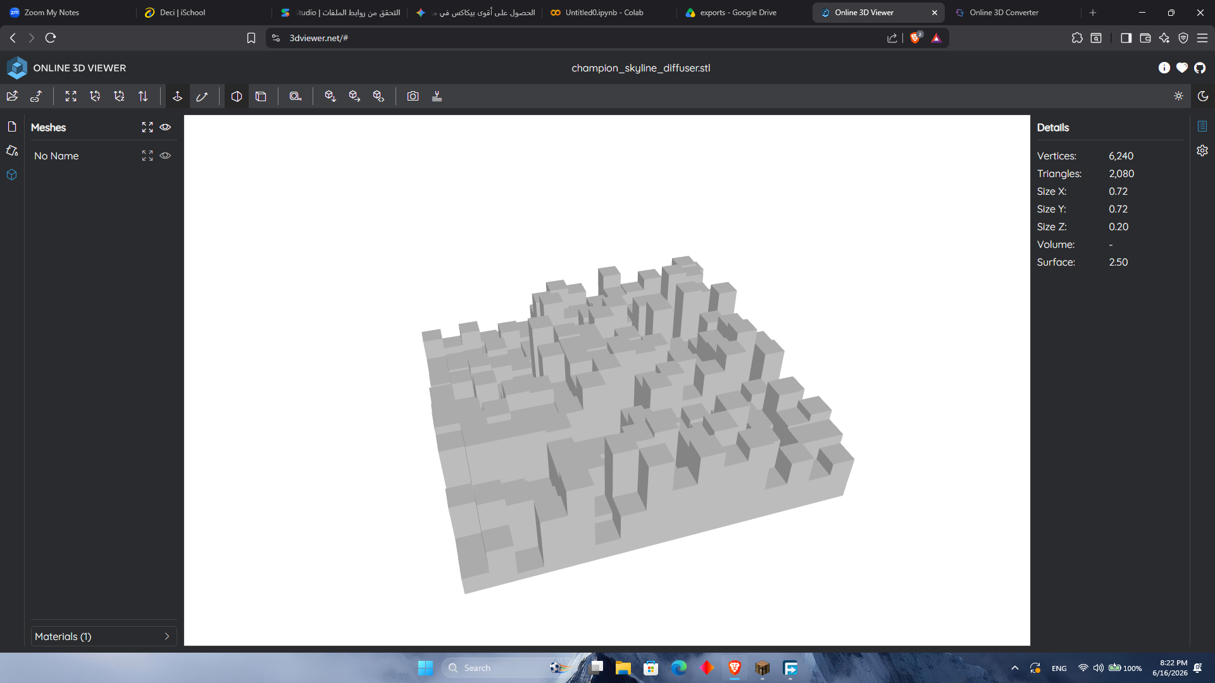Reload the page in browser

[x=51, y=38]
